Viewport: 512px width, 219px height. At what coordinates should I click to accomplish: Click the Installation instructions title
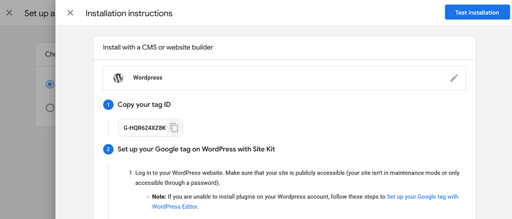pyautogui.click(x=129, y=14)
